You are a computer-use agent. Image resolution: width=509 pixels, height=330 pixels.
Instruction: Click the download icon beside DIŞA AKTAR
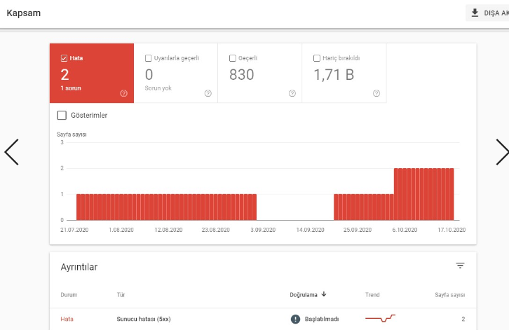pyautogui.click(x=475, y=13)
